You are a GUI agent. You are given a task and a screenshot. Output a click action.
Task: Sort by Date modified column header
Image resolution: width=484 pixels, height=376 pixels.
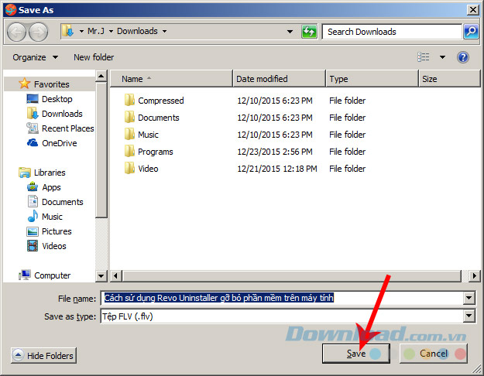(x=262, y=79)
